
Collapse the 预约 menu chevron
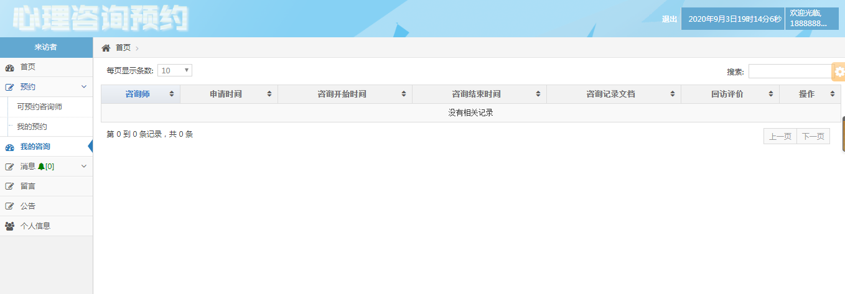(x=84, y=87)
